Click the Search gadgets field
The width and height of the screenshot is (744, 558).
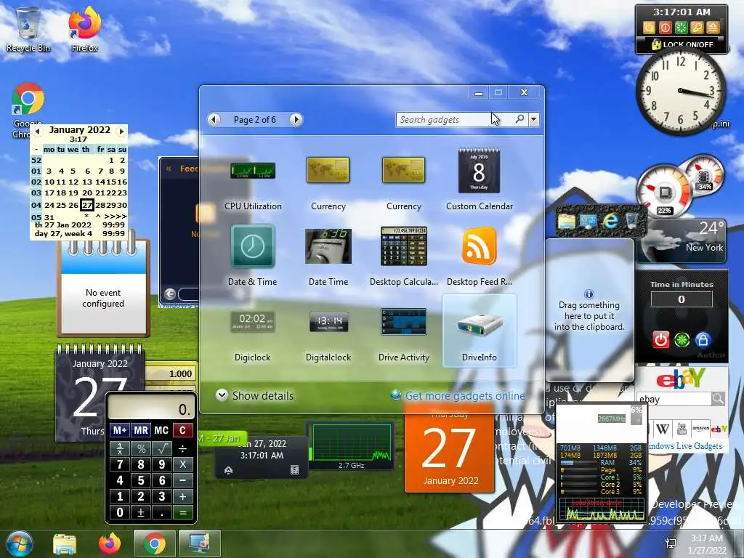454,120
